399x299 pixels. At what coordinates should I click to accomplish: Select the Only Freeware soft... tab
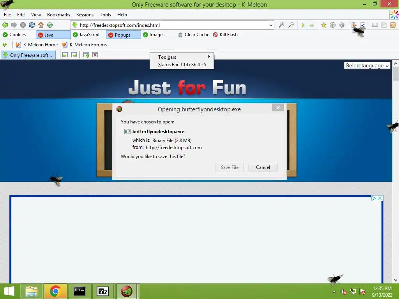[28, 55]
